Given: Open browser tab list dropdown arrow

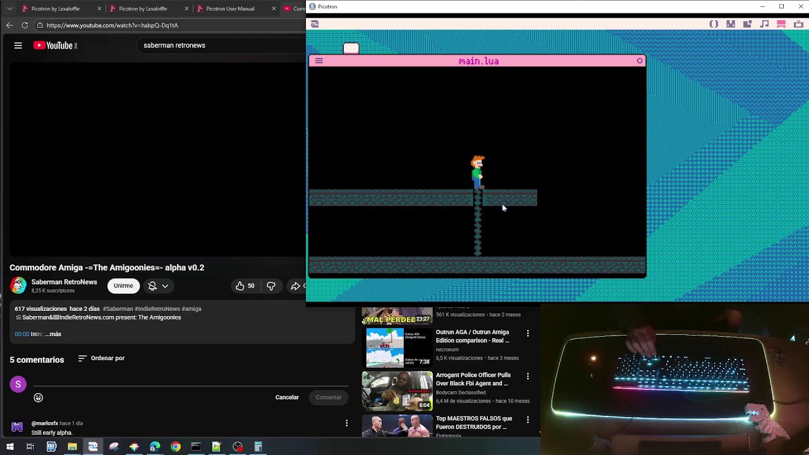Looking at the screenshot, I should tap(9, 9).
